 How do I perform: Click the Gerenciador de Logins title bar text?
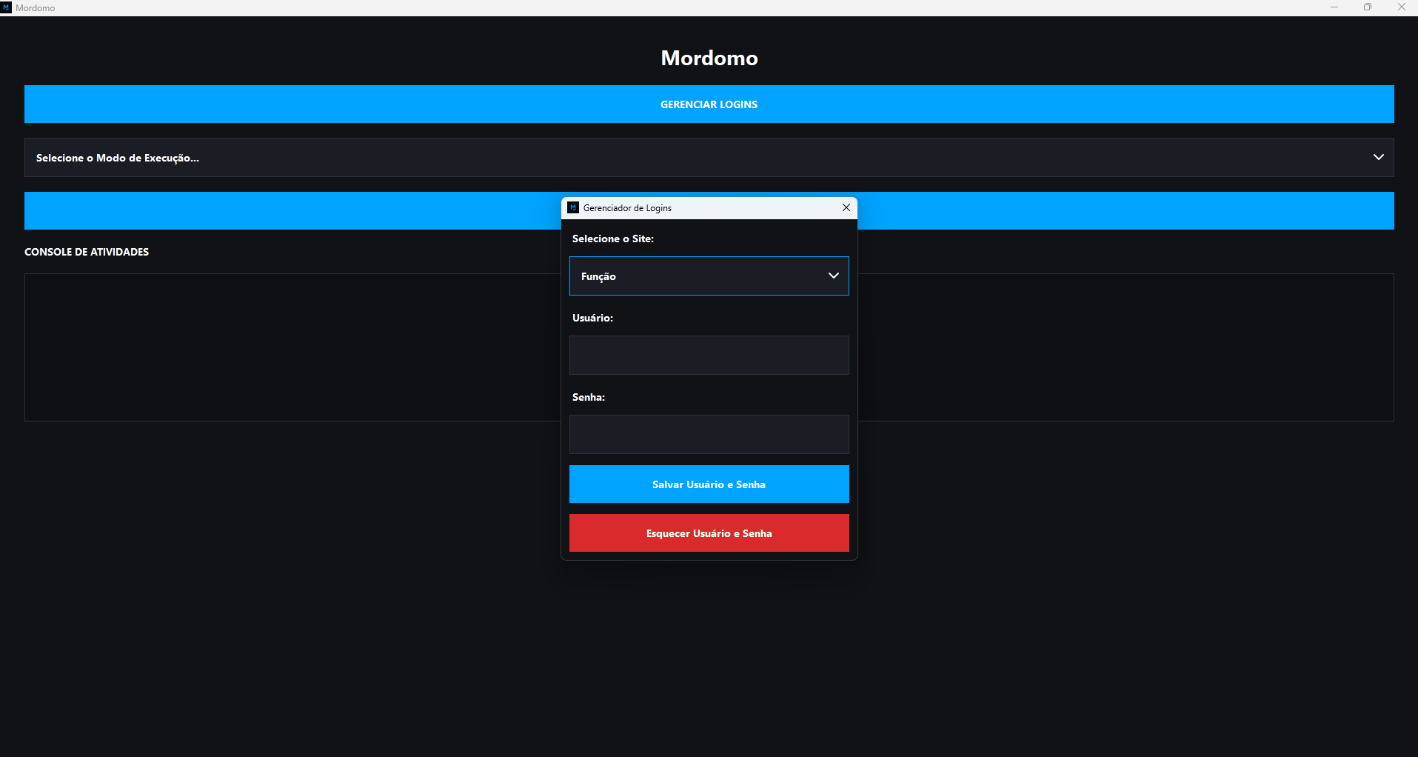point(627,208)
